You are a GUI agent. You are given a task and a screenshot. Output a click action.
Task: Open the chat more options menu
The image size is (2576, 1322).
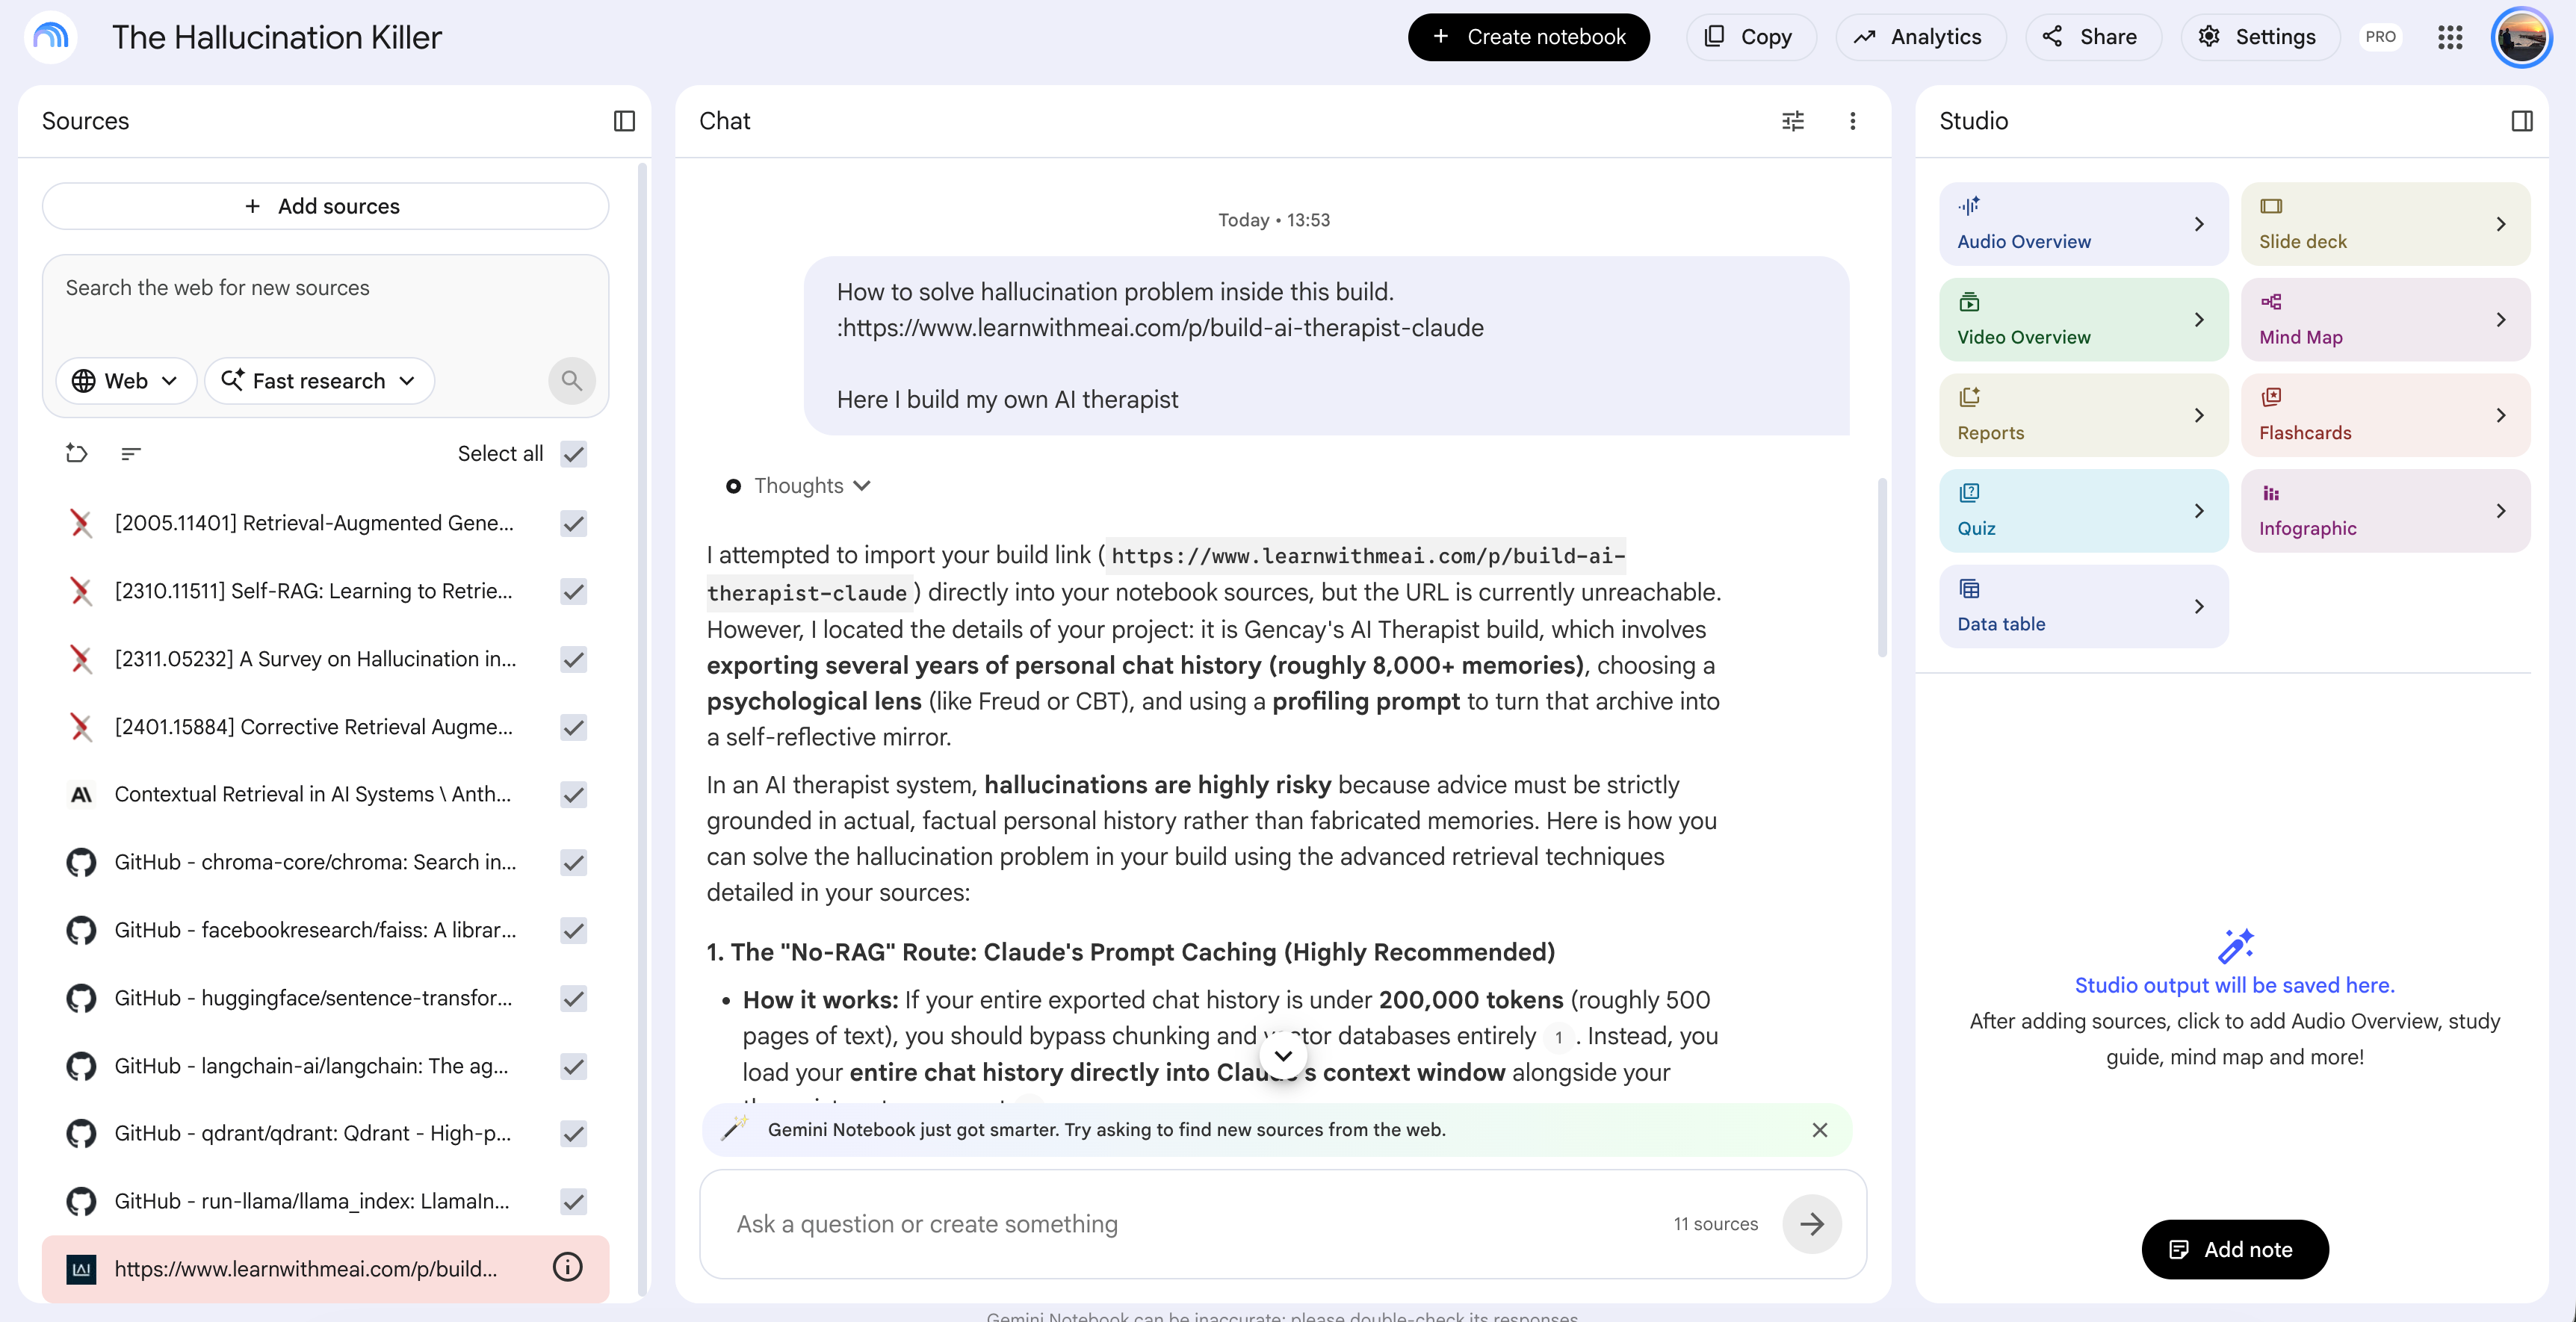pos(1853,121)
